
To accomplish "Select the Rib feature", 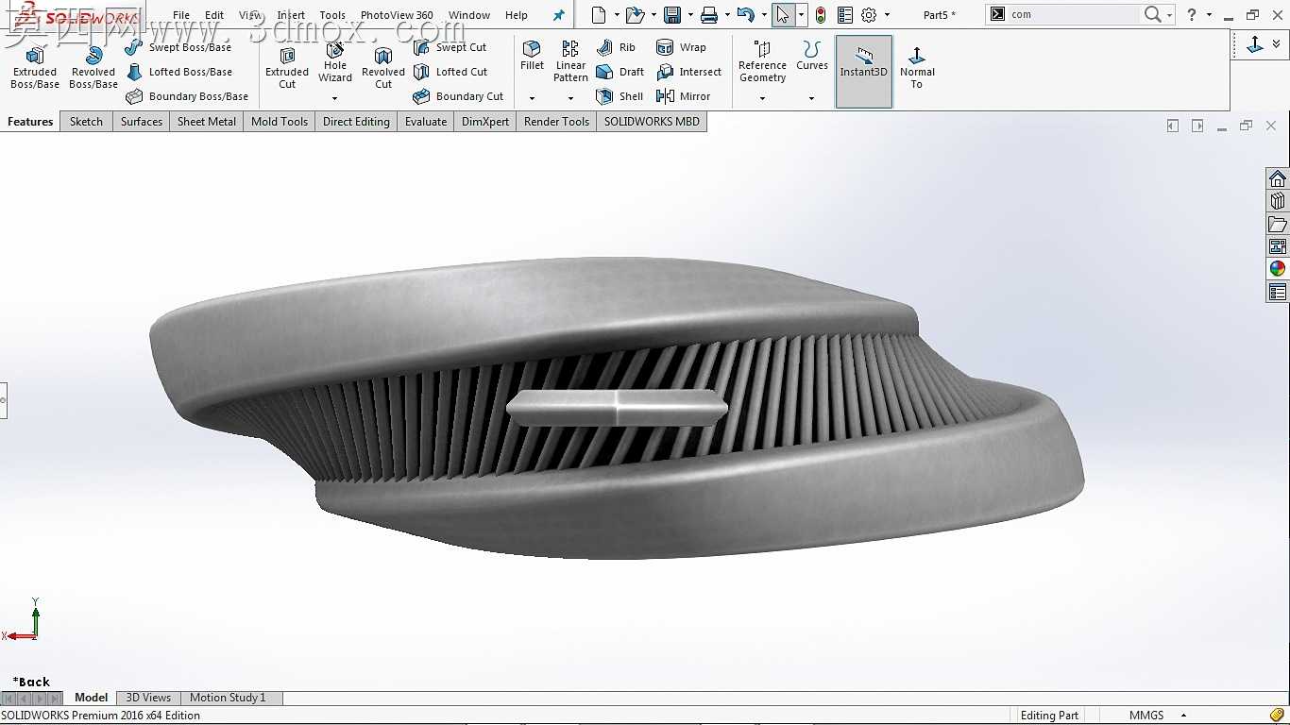I will click(616, 47).
